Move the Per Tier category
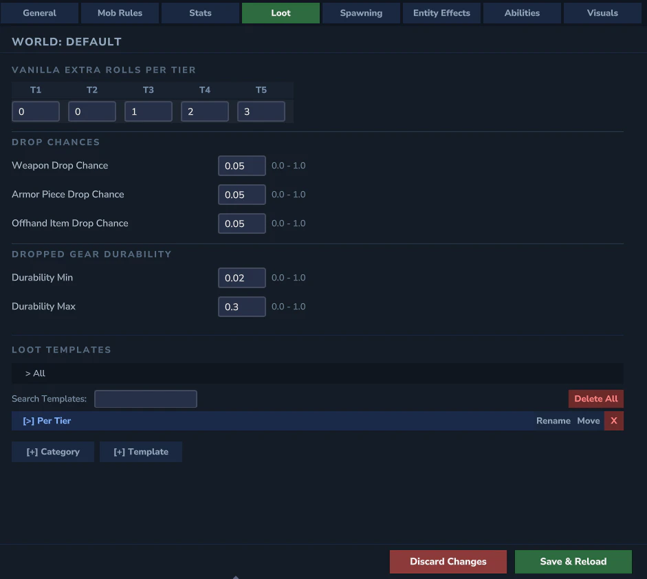The image size is (647, 579). click(589, 421)
